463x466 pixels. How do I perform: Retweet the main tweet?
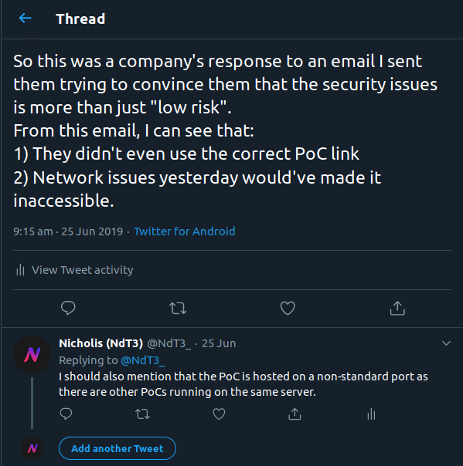178,308
